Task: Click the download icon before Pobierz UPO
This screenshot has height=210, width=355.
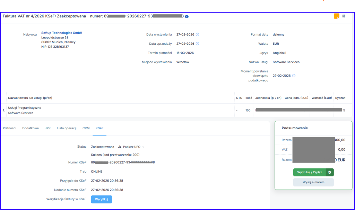Action: [120, 147]
